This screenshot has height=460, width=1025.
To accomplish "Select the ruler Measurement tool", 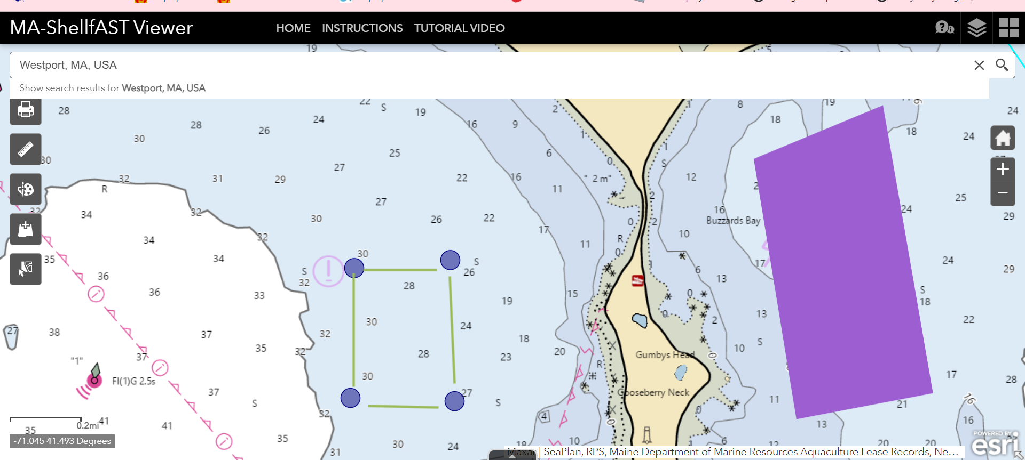I will [x=25, y=149].
